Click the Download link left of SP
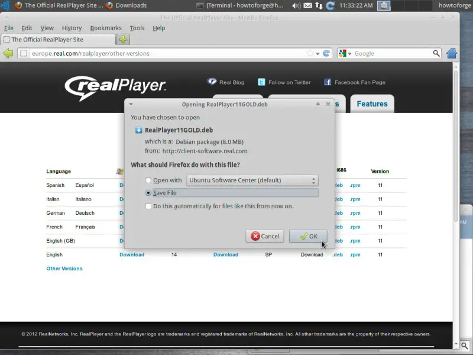Viewport: 473px width, 355px height. click(x=226, y=255)
